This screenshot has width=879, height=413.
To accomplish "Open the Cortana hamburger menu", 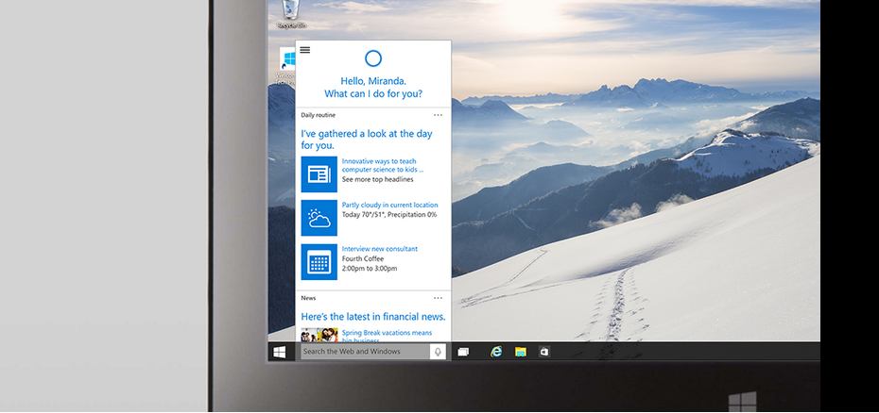I will [x=304, y=50].
